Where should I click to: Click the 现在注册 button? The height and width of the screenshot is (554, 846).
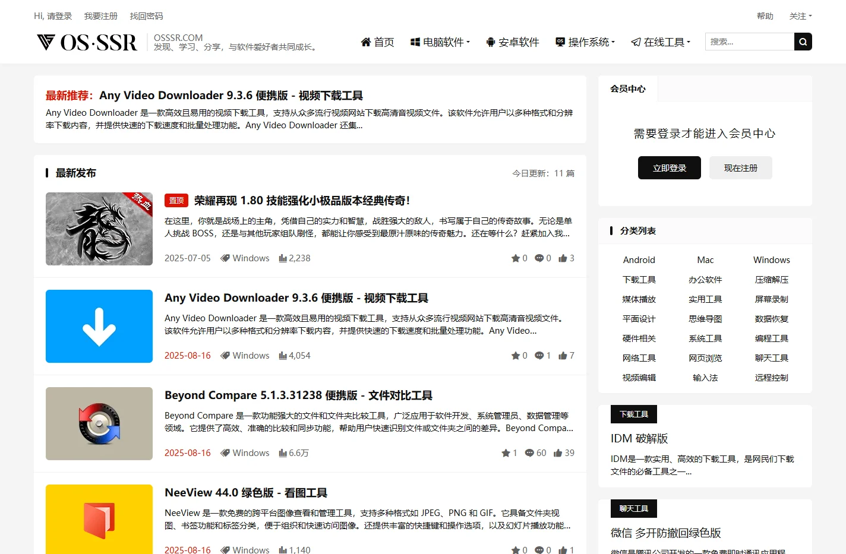[741, 168]
